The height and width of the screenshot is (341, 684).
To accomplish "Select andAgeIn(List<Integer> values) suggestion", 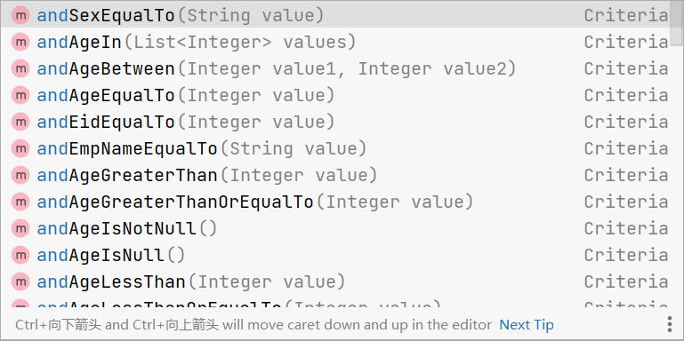I will tap(335, 43).
